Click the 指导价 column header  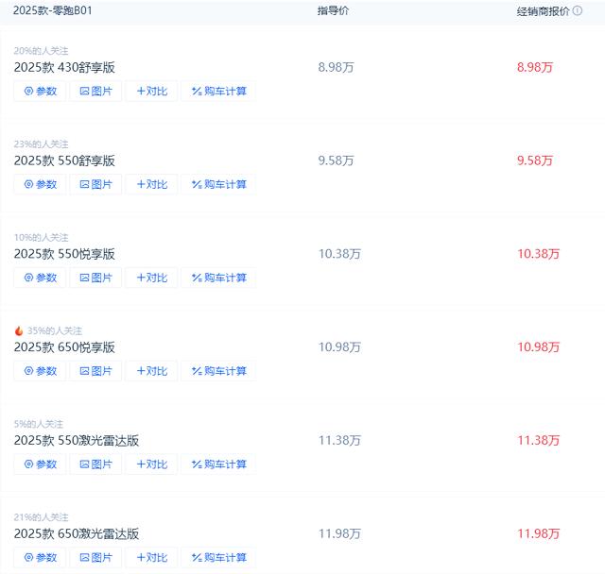point(333,10)
